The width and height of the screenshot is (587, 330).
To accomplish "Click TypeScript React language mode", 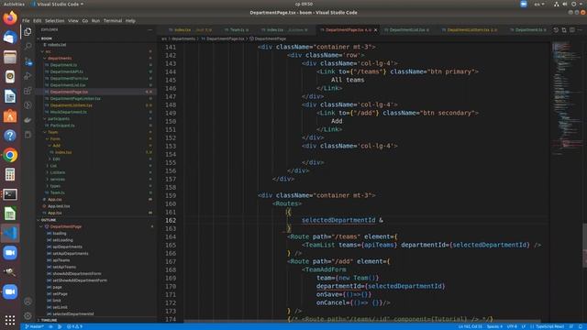I will pyautogui.click(x=549, y=326).
